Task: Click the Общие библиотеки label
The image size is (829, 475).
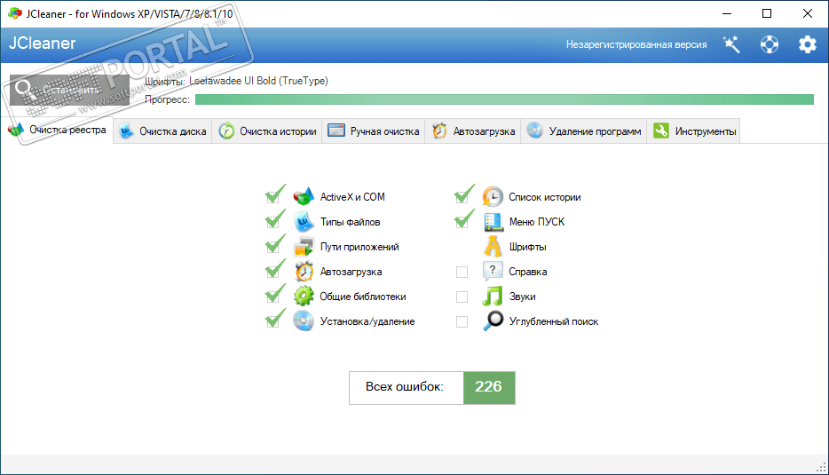Action: (363, 297)
